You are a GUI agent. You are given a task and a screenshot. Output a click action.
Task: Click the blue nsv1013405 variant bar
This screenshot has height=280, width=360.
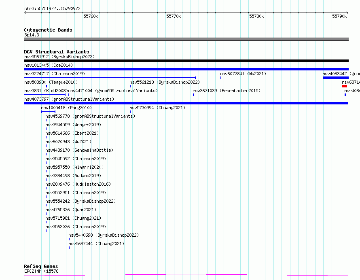186,69
